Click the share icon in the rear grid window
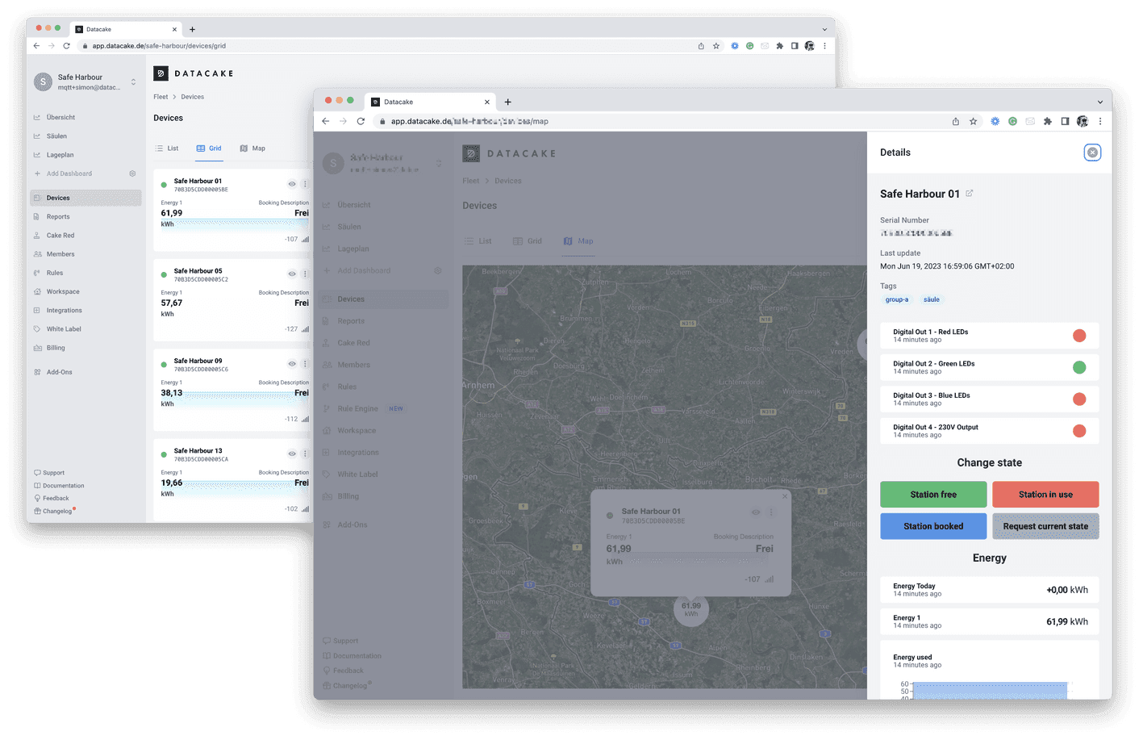This screenshot has width=1143, height=740. (x=701, y=46)
